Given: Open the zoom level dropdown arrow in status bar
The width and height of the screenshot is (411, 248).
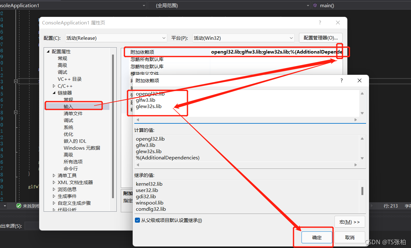Looking at the screenshot, I should 4,206.
